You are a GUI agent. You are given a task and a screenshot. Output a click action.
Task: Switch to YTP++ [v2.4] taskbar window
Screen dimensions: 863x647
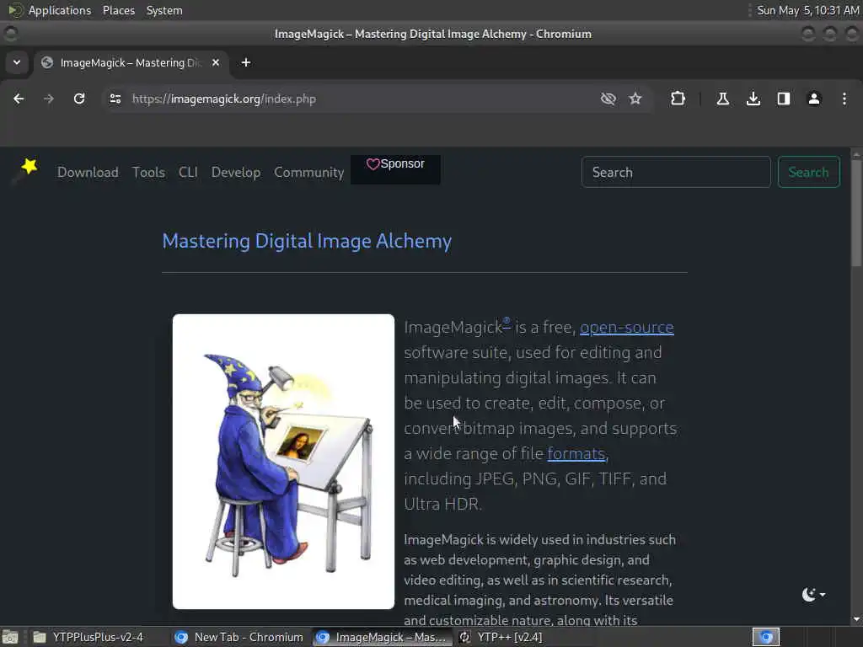click(x=501, y=637)
